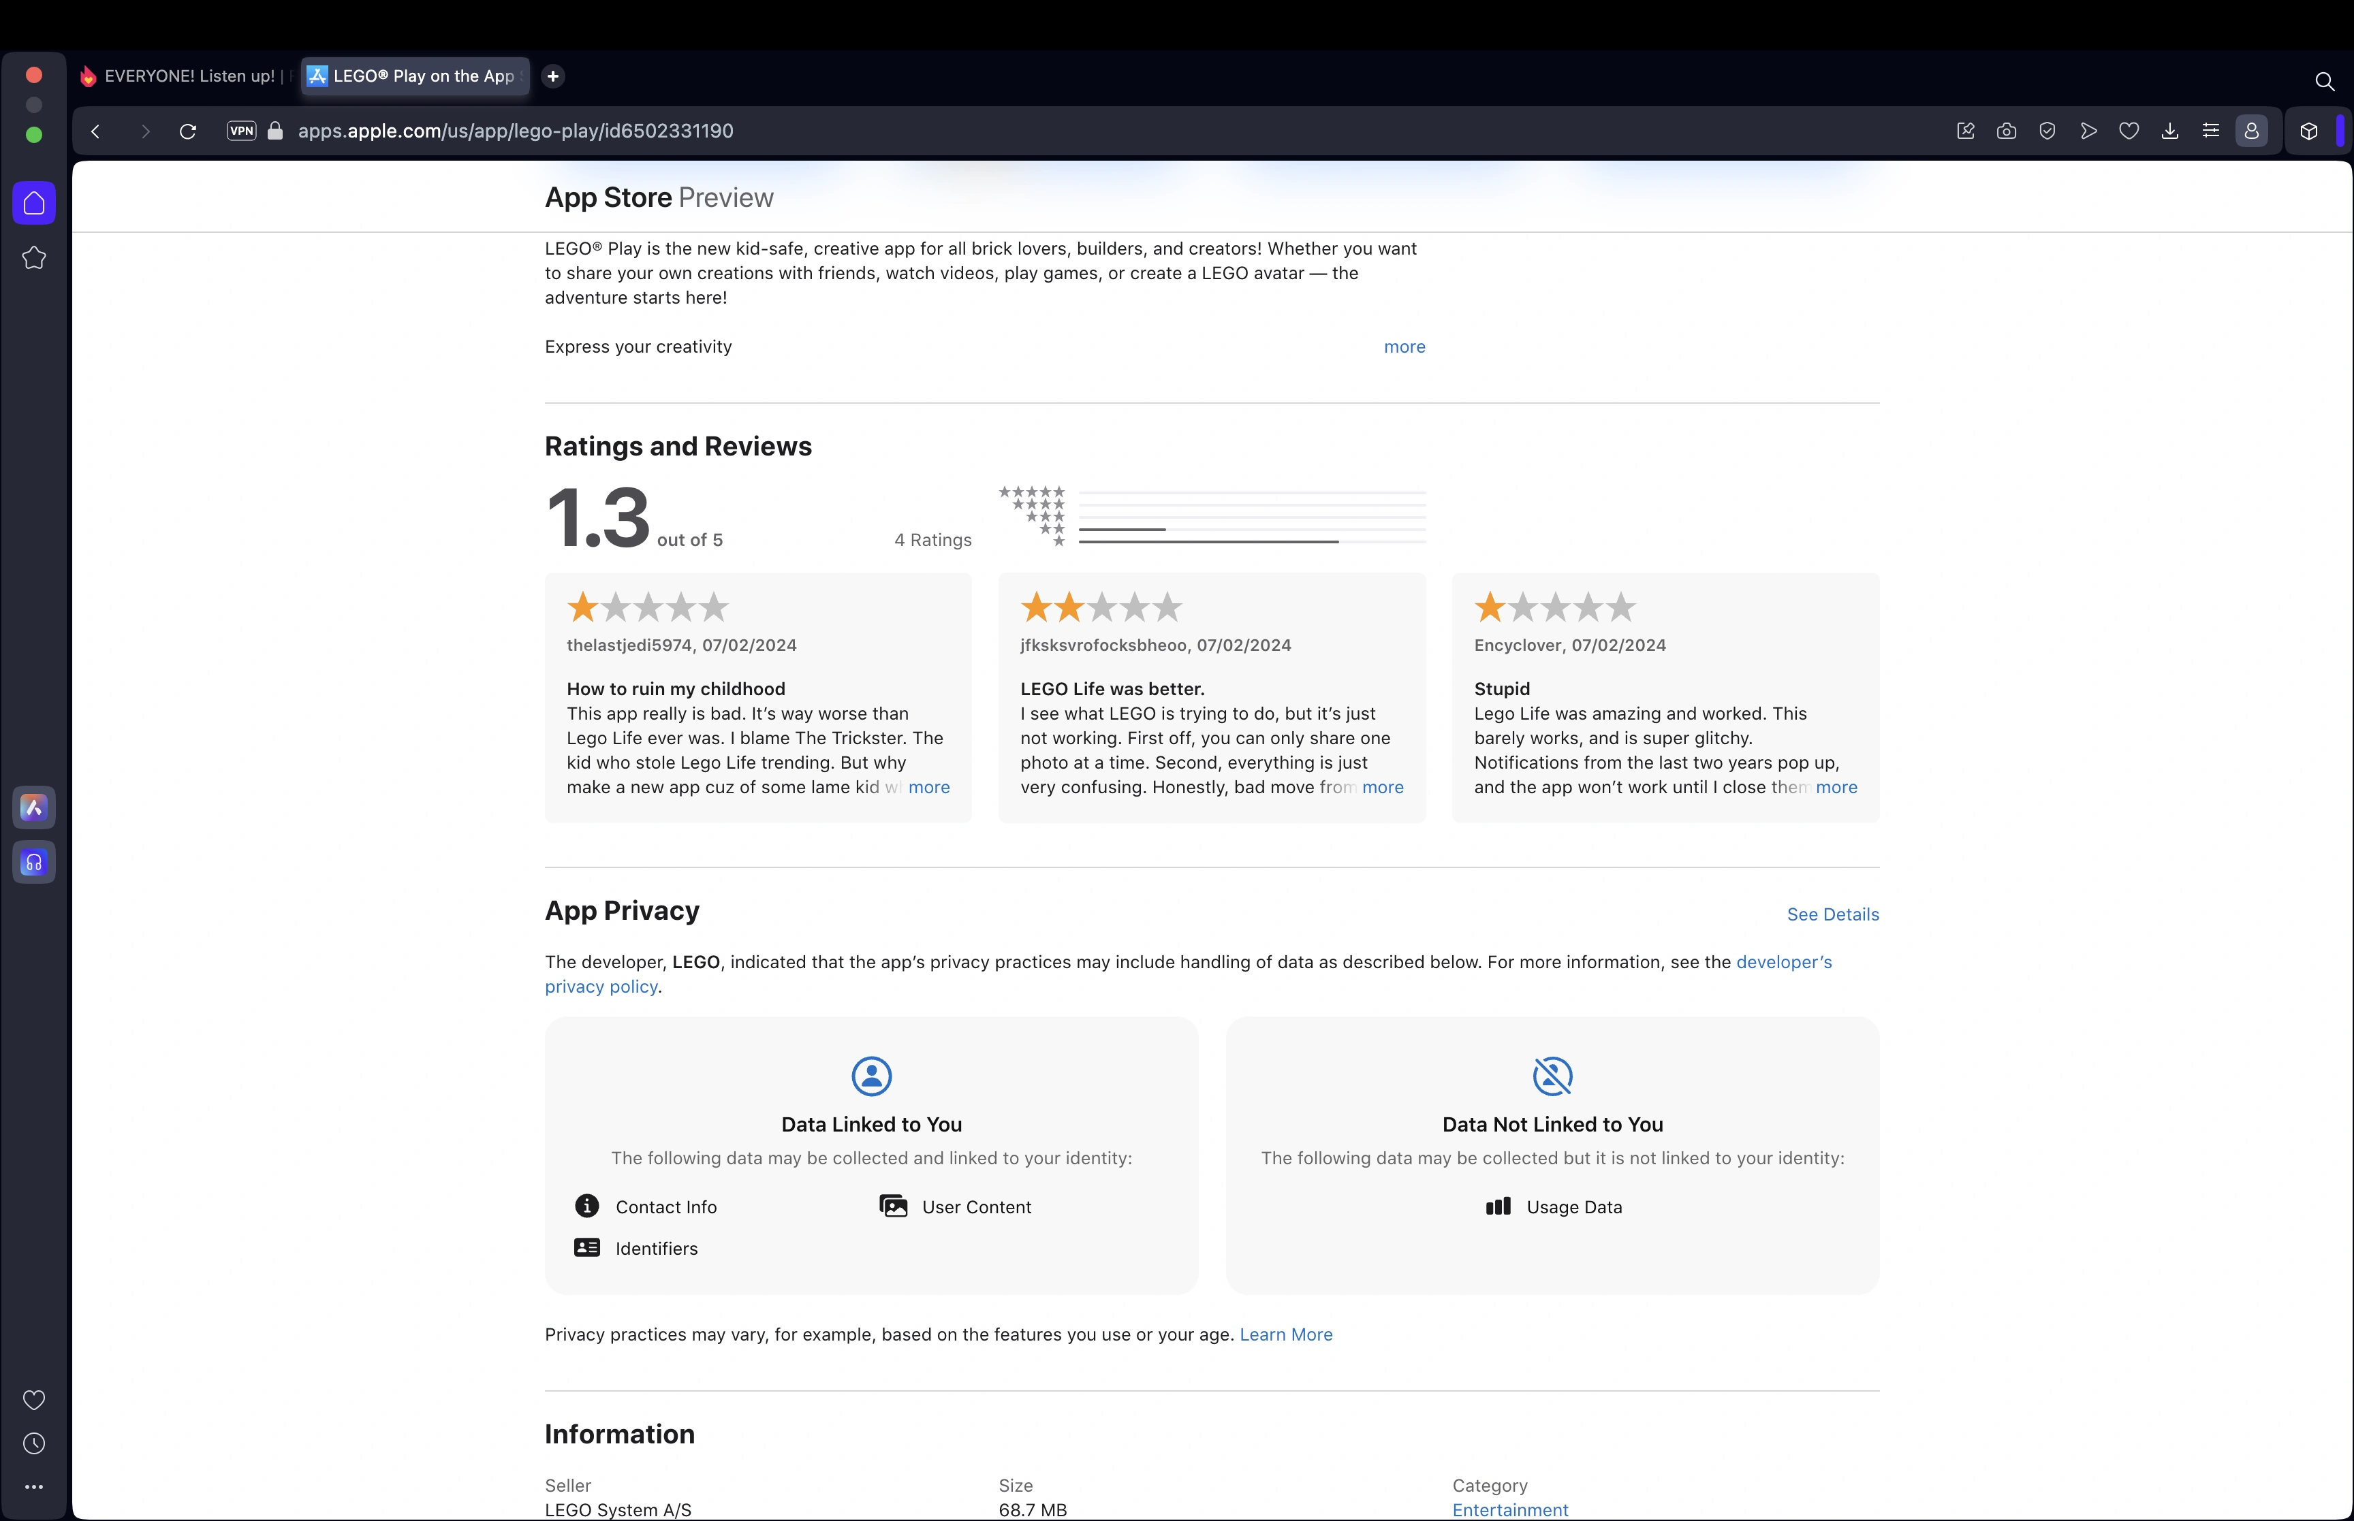Open the pinboard pin icon in the toolbar
This screenshot has height=1521, width=2354.
(x=1965, y=131)
